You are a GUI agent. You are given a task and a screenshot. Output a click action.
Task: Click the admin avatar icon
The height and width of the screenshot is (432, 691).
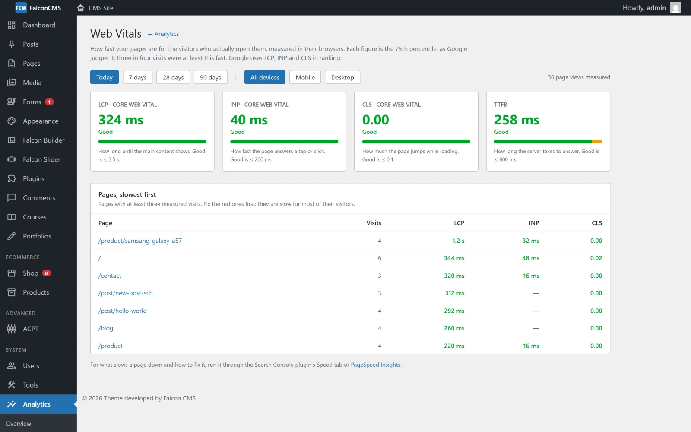(x=675, y=8)
